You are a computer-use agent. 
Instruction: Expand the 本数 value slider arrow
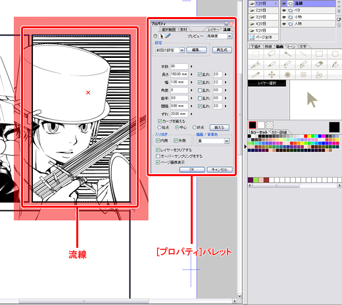191,66
